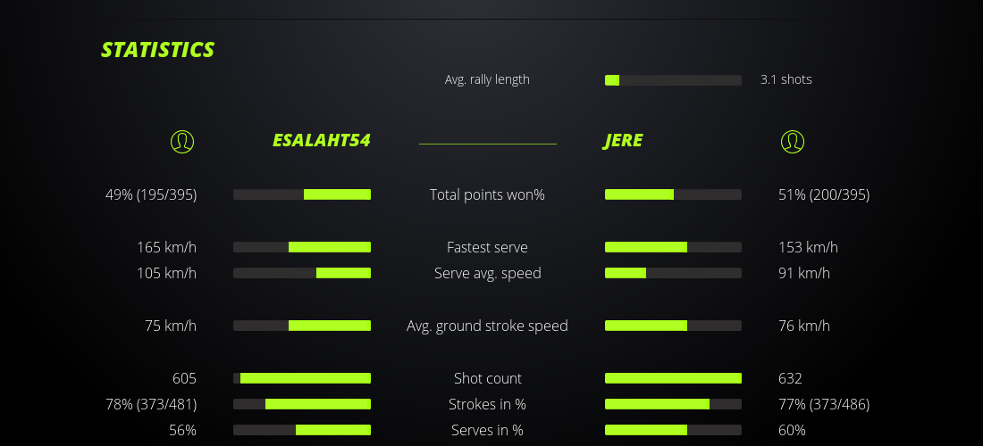The height and width of the screenshot is (446, 983).
Task: Click ESALAHT54's Total points won bar
Action: tap(302, 194)
